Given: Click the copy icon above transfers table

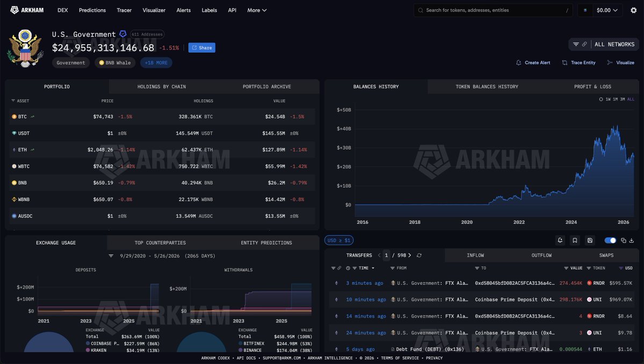Looking at the screenshot, I should pos(624,241).
